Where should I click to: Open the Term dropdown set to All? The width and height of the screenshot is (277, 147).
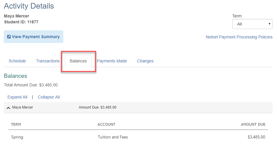252,24
